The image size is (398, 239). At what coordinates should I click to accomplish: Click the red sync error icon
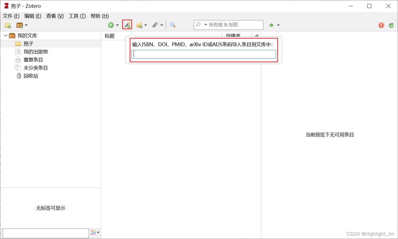coord(381,25)
